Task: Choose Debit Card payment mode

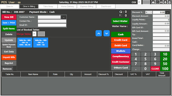Action: 121,45
